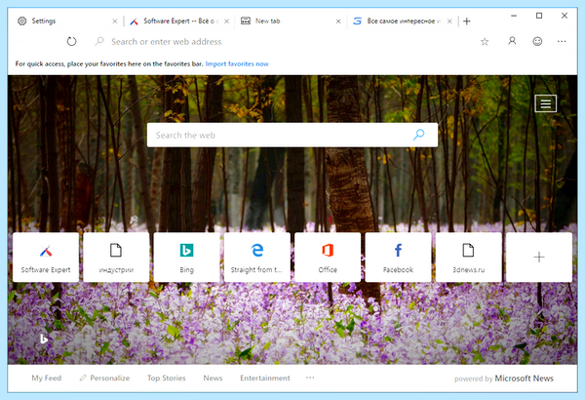The height and width of the screenshot is (400, 585).
Task: Open page layout hamburger menu
Action: 545,103
